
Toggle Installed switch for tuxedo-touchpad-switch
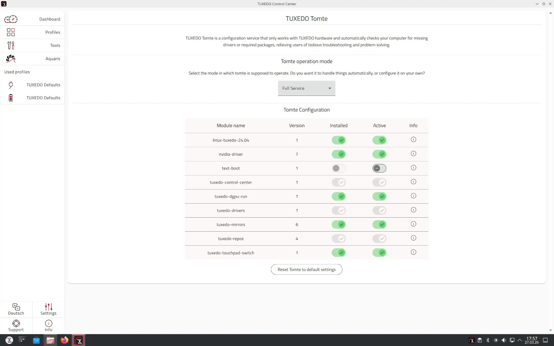[339, 253]
